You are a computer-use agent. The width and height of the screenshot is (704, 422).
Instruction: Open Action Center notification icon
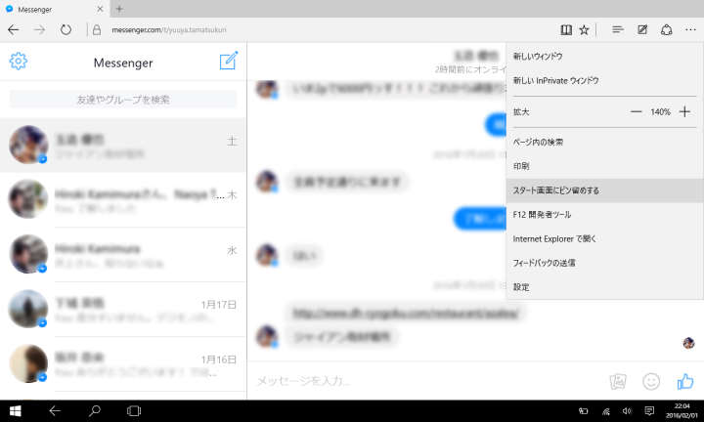coord(649,411)
